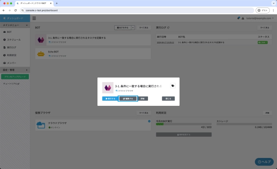Open the ヘルプ help button
277x169 pixels.
click(x=264, y=162)
